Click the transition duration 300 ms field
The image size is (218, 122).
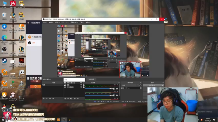pyautogui.click(x=132, y=88)
